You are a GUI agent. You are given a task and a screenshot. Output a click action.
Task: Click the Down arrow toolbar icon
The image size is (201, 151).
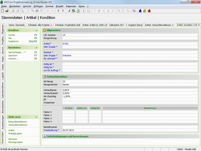pos(63,11)
